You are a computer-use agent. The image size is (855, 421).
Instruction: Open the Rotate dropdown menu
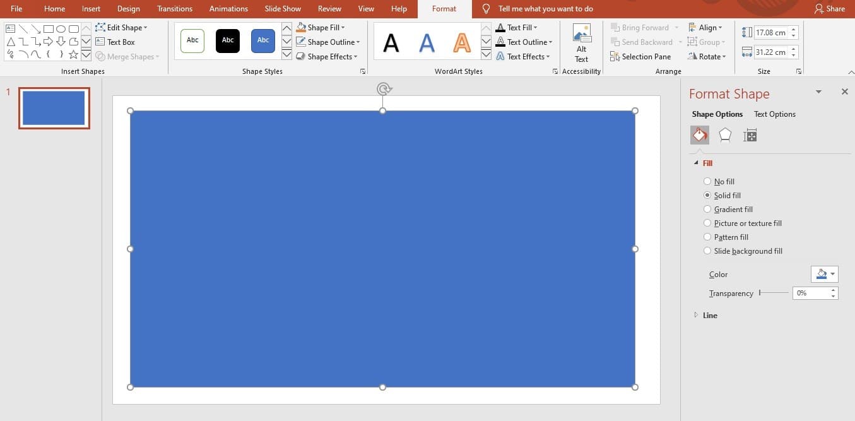[707, 57]
